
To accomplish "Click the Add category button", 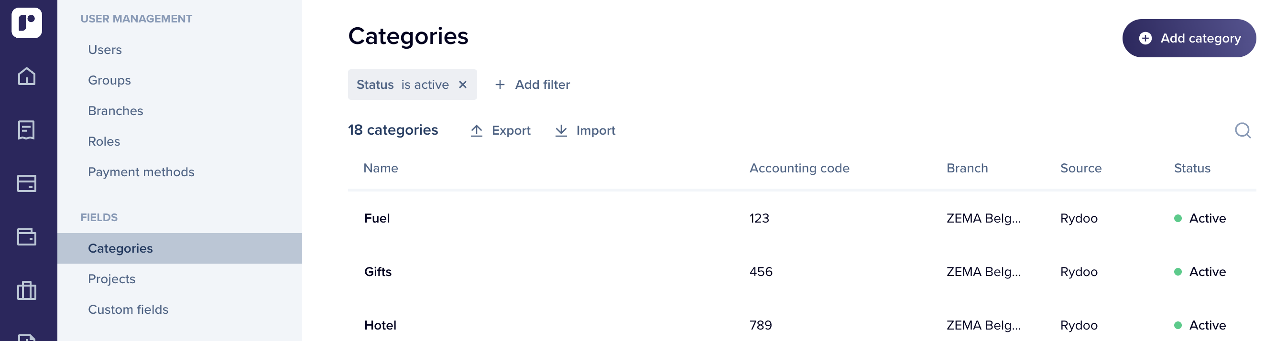I will click(x=1189, y=38).
